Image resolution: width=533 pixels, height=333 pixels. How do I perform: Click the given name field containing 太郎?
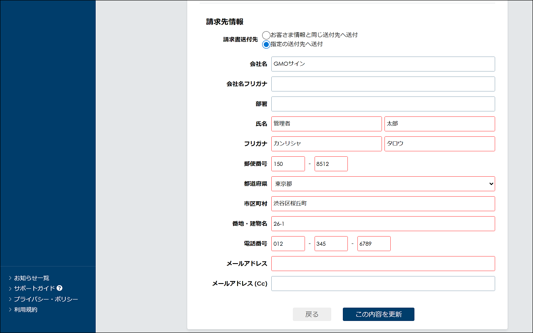point(439,124)
